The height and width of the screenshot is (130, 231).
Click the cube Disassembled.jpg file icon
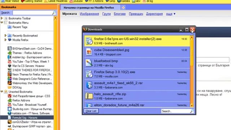(x=89, y=52)
